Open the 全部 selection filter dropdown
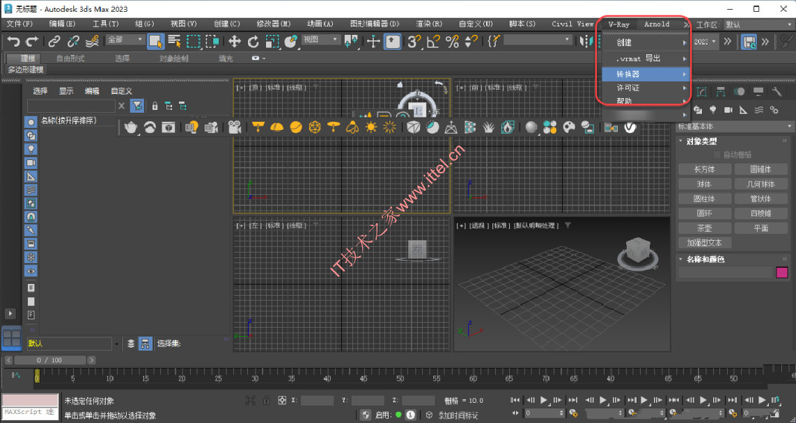The image size is (796, 423). tap(125, 40)
